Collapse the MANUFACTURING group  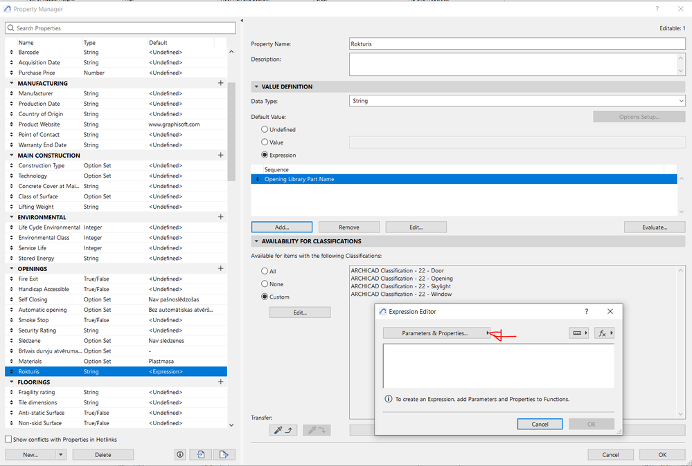[12, 83]
